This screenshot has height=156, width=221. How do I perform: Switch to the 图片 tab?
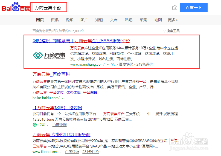click(x=84, y=20)
